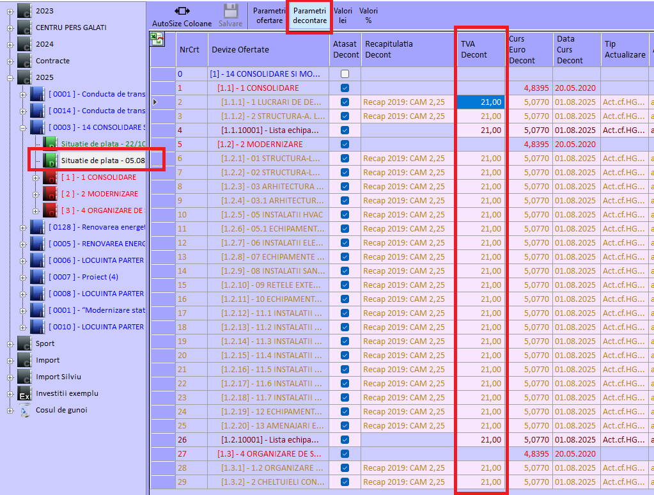Click TVA Decont cell in row 2
The height and width of the screenshot is (495, 654).
coord(481,102)
